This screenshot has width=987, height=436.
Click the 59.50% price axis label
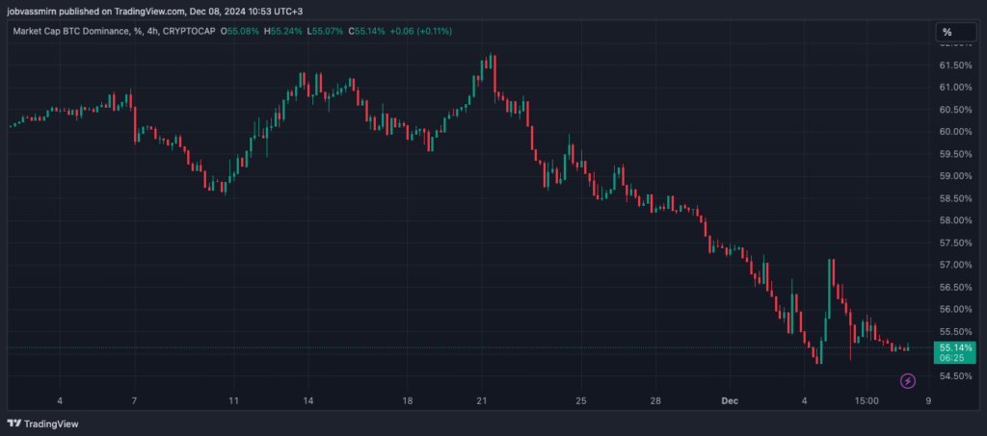[x=955, y=154]
